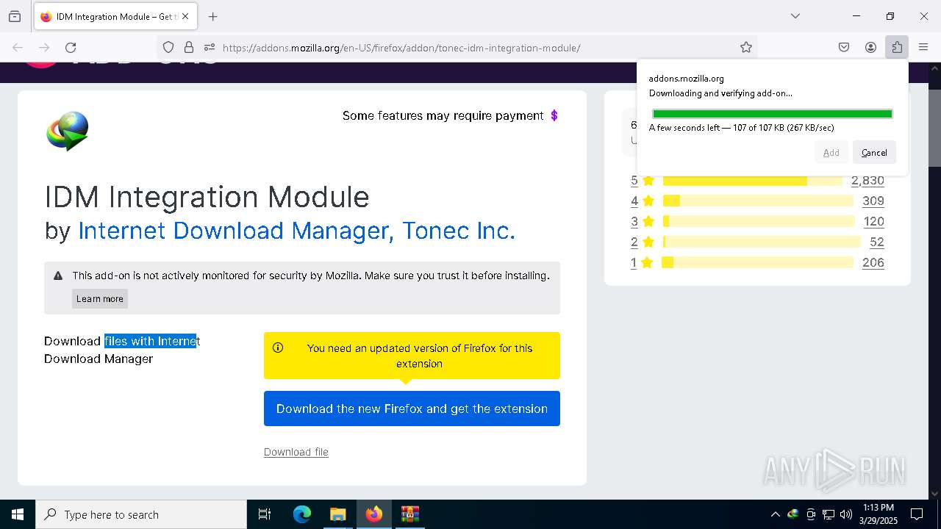
Task: Open File Explorer from taskbar
Action: pos(337,514)
